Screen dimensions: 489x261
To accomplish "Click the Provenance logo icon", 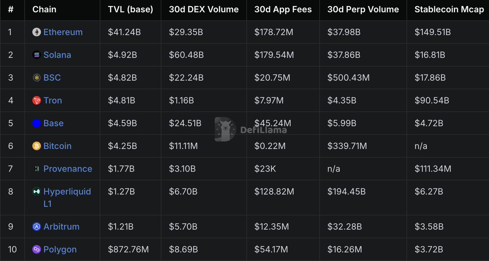I will pyautogui.click(x=37, y=169).
